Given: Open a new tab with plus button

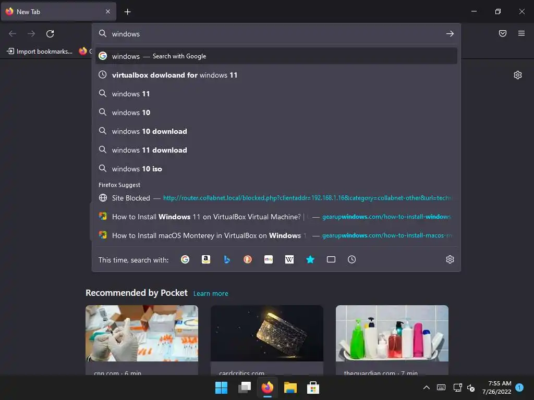Looking at the screenshot, I should [x=127, y=12].
